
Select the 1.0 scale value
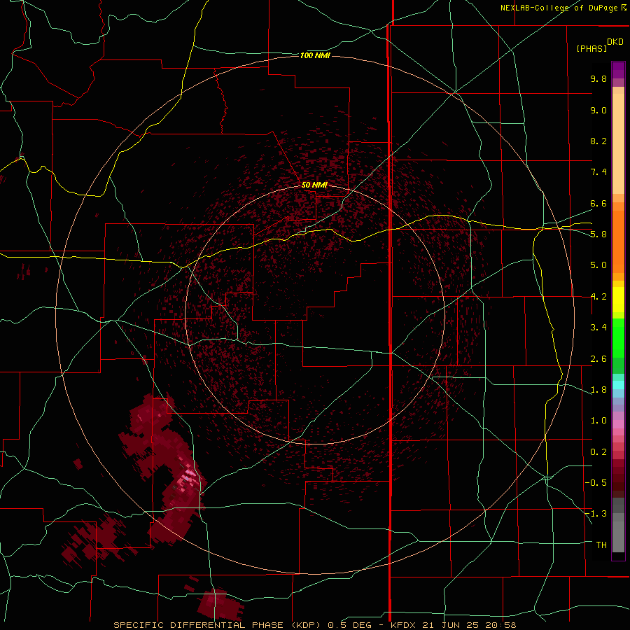(598, 421)
